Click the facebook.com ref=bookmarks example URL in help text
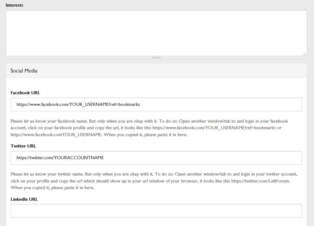Viewport: 314px width, 226px height. (214, 128)
